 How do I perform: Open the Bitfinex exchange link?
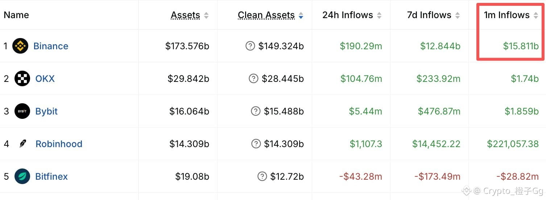coord(51,176)
